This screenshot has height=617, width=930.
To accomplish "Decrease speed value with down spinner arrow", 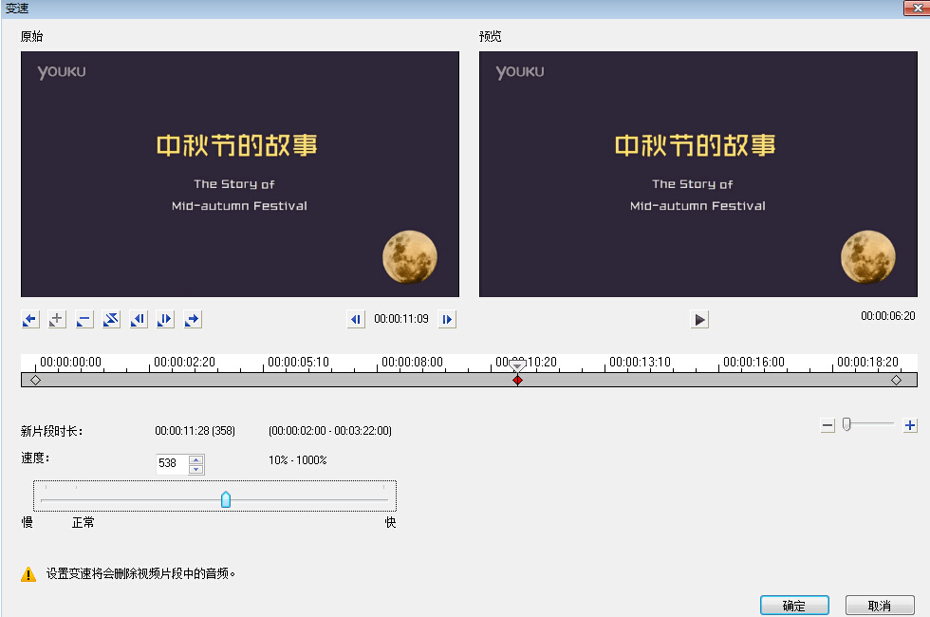I will (x=196, y=469).
